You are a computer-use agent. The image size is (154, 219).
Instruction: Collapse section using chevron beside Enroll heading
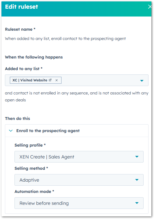(x=11, y=131)
